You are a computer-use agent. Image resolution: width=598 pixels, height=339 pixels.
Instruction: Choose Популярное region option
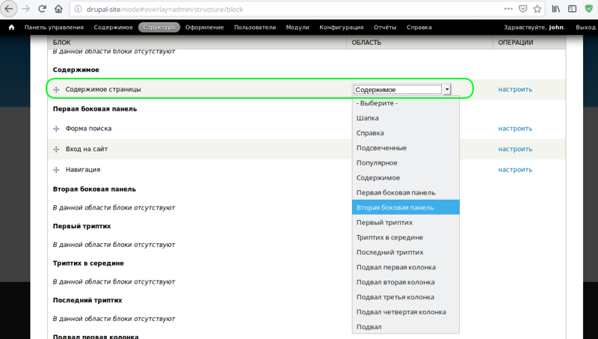pos(406,162)
